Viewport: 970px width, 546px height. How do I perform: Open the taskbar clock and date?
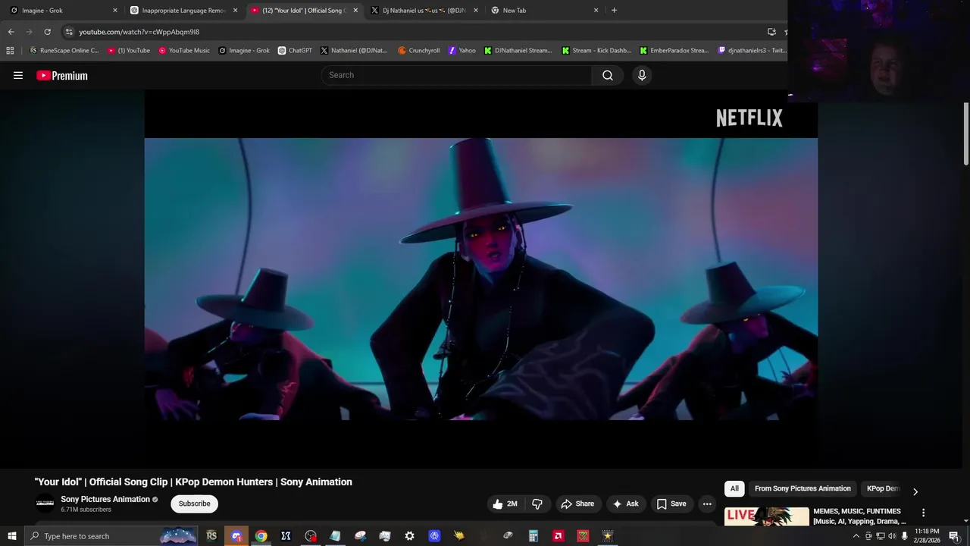click(x=927, y=536)
